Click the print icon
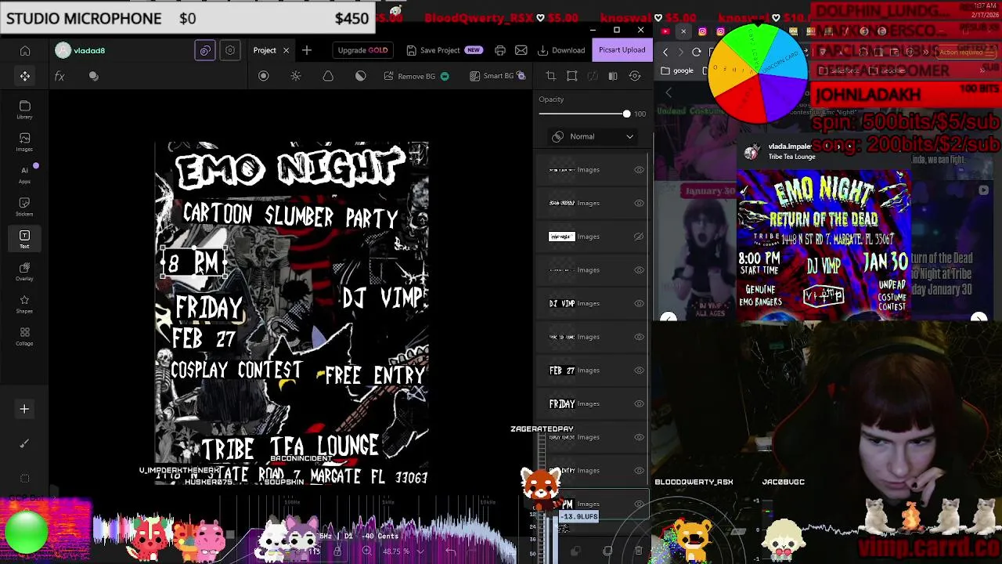This screenshot has height=564, width=1002. coord(500,50)
